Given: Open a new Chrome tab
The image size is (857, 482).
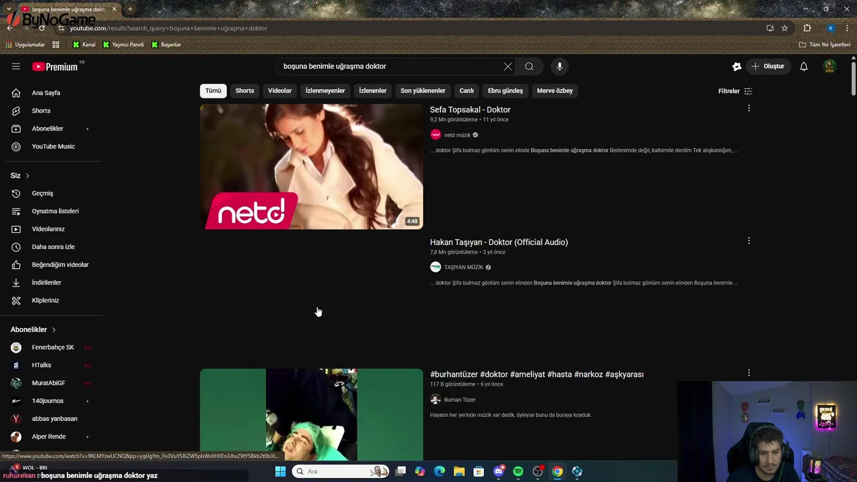Looking at the screenshot, I should tap(130, 9).
